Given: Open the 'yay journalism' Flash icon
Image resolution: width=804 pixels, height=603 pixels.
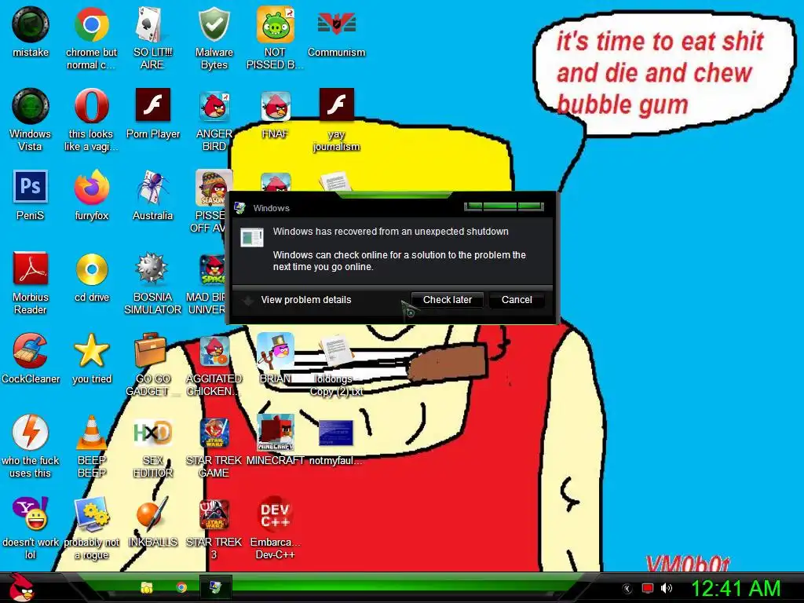Looking at the screenshot, I should point(336,120).
